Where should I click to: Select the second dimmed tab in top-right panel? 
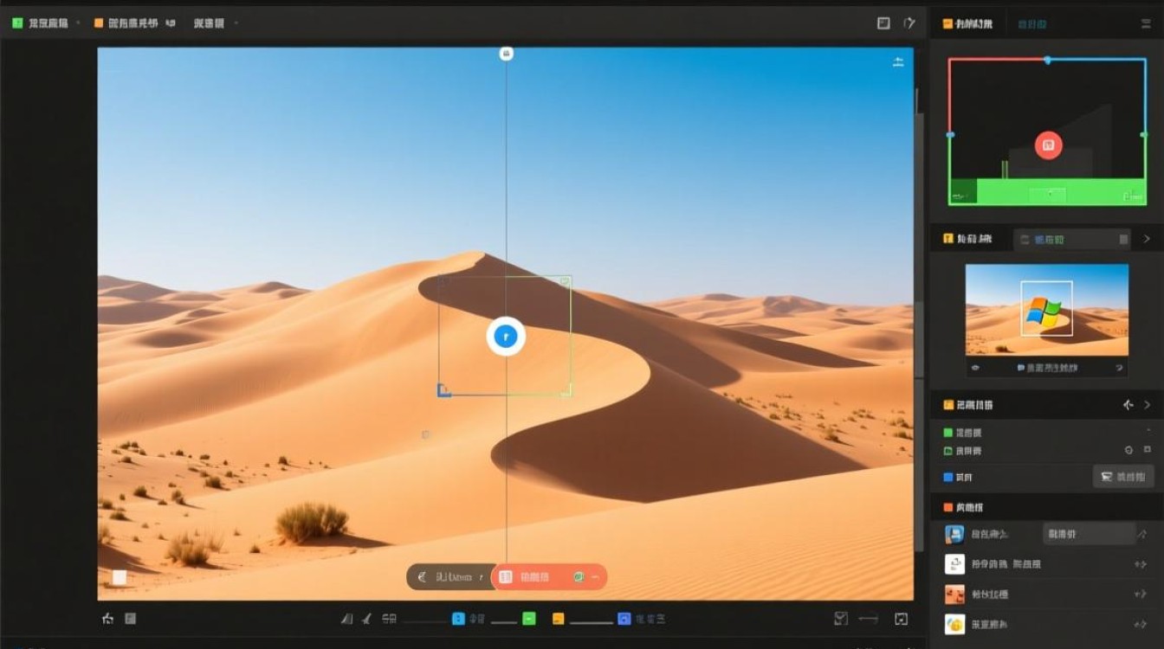pos(1031,24)
